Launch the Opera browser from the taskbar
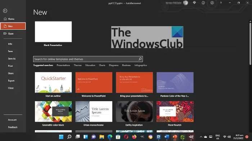This screenshot has width=252, height=141. [x=126, y=137]
